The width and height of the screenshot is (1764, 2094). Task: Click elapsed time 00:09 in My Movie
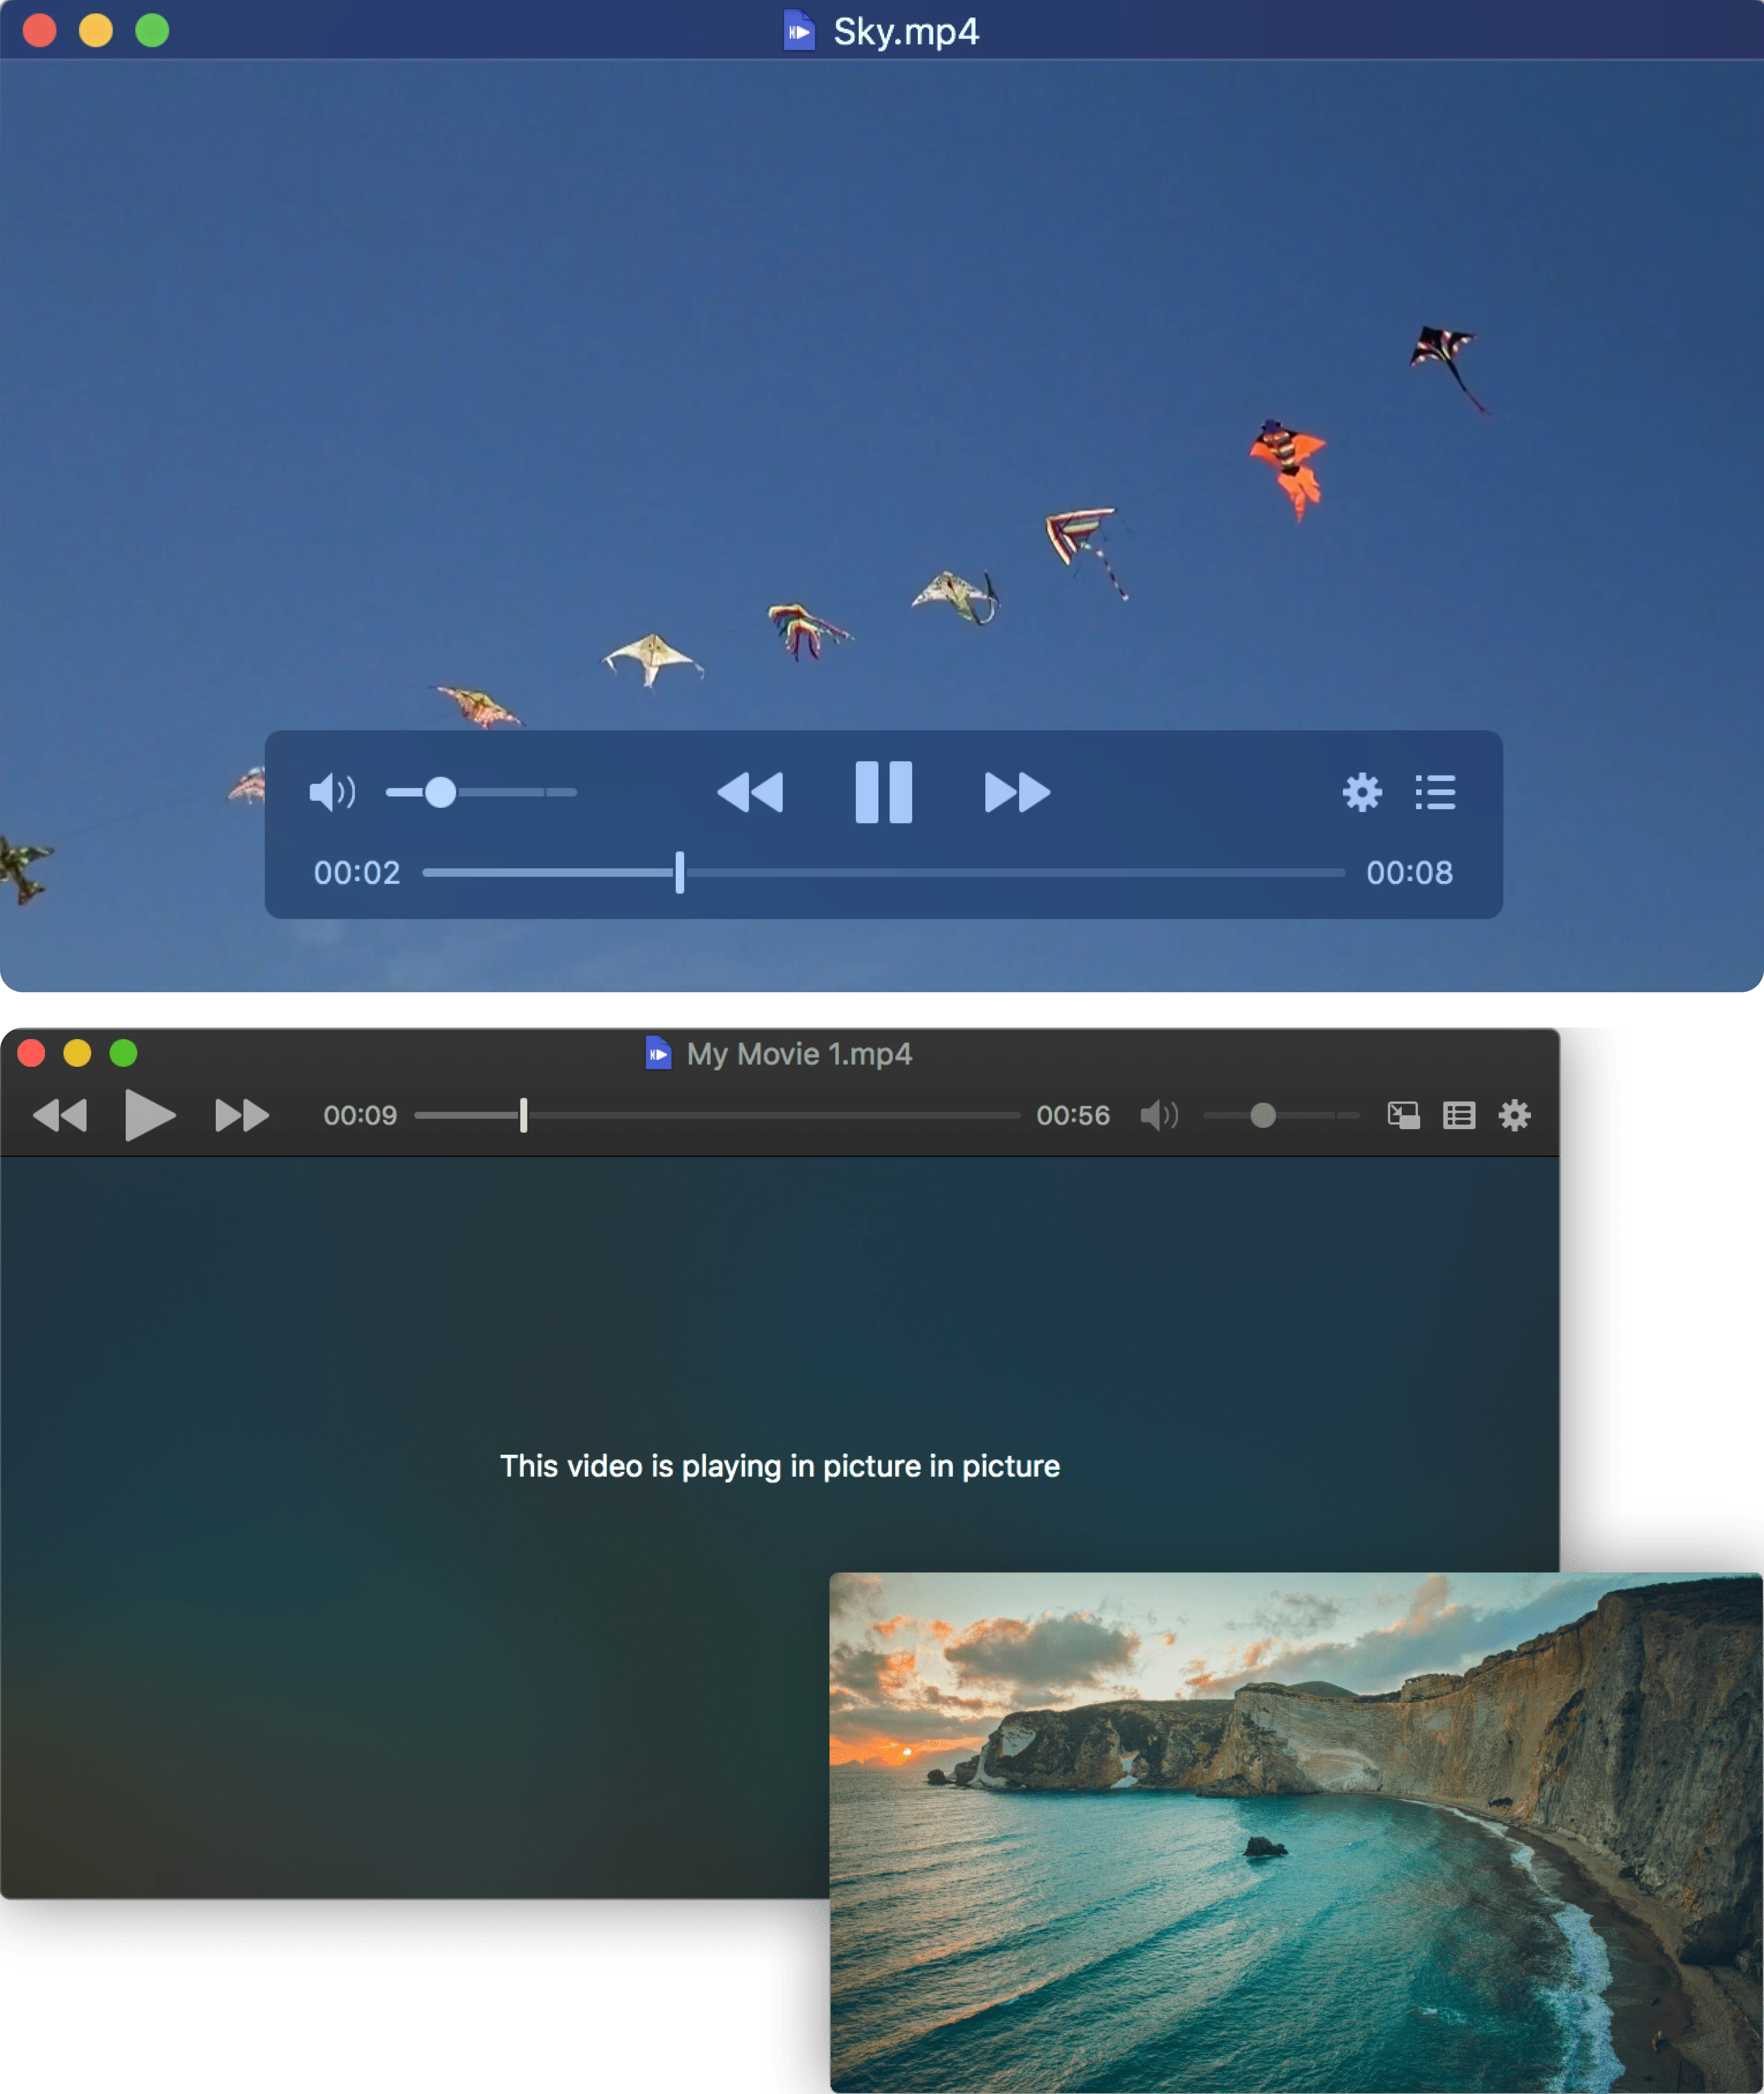(x=360, y=1115)
